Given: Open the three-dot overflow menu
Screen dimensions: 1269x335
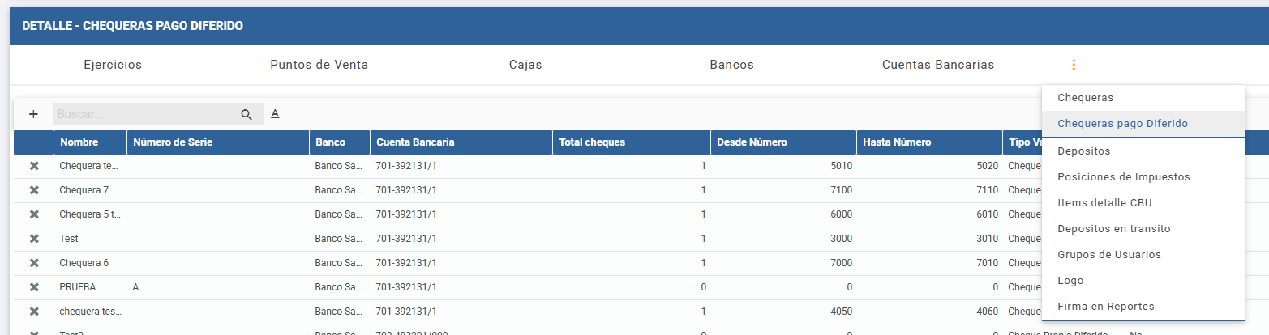Looking at the screenshot, I should [x=1074, y=65].
